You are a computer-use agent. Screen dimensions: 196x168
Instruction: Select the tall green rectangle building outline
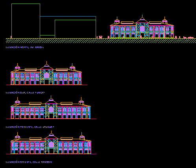coord(26,21)
